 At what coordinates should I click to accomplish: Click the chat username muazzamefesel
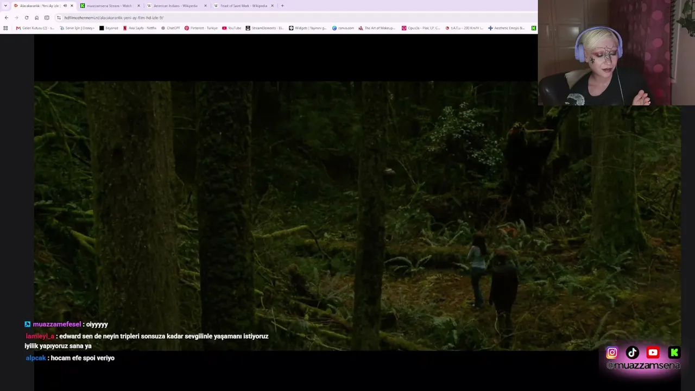(x=57, y=324)
